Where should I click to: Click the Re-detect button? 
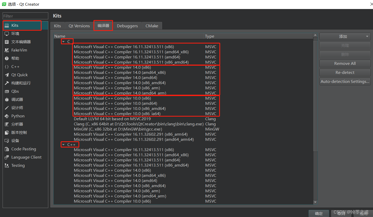[x=345, y=72]
